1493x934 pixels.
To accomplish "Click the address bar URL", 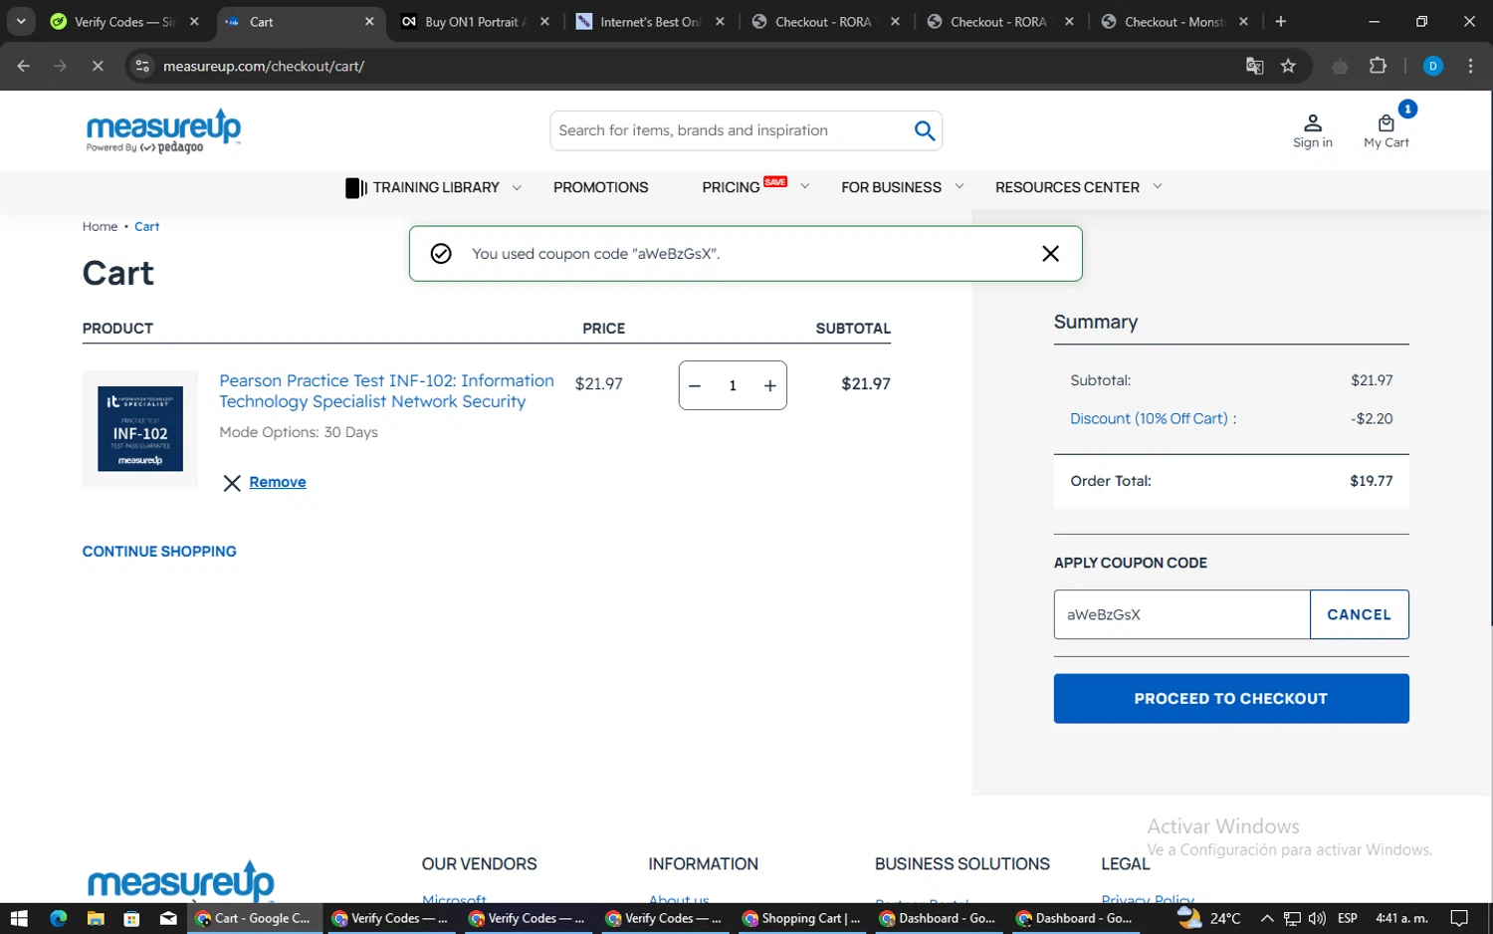I will point(264,66).
